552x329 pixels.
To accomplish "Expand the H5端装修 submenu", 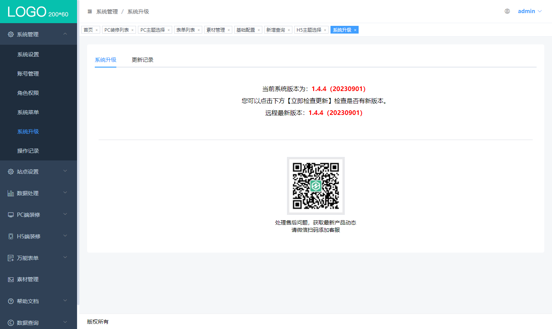I will (x=65, y=236).
